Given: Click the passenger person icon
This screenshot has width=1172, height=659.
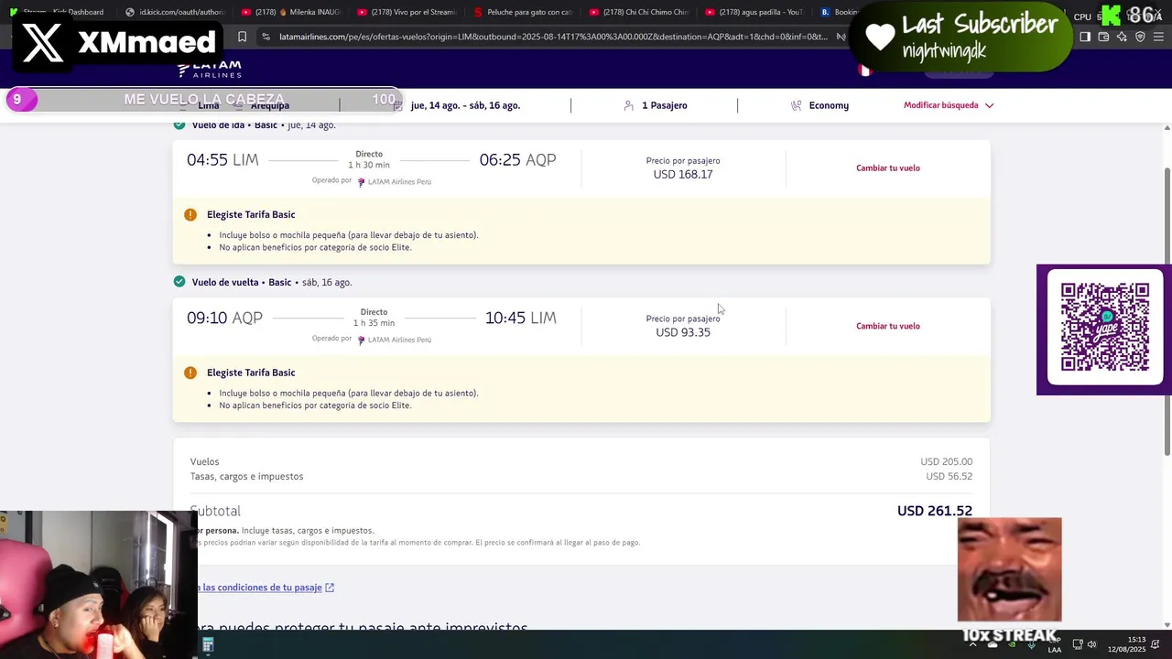Looking at the screenshot, I should tap(628, 105).
